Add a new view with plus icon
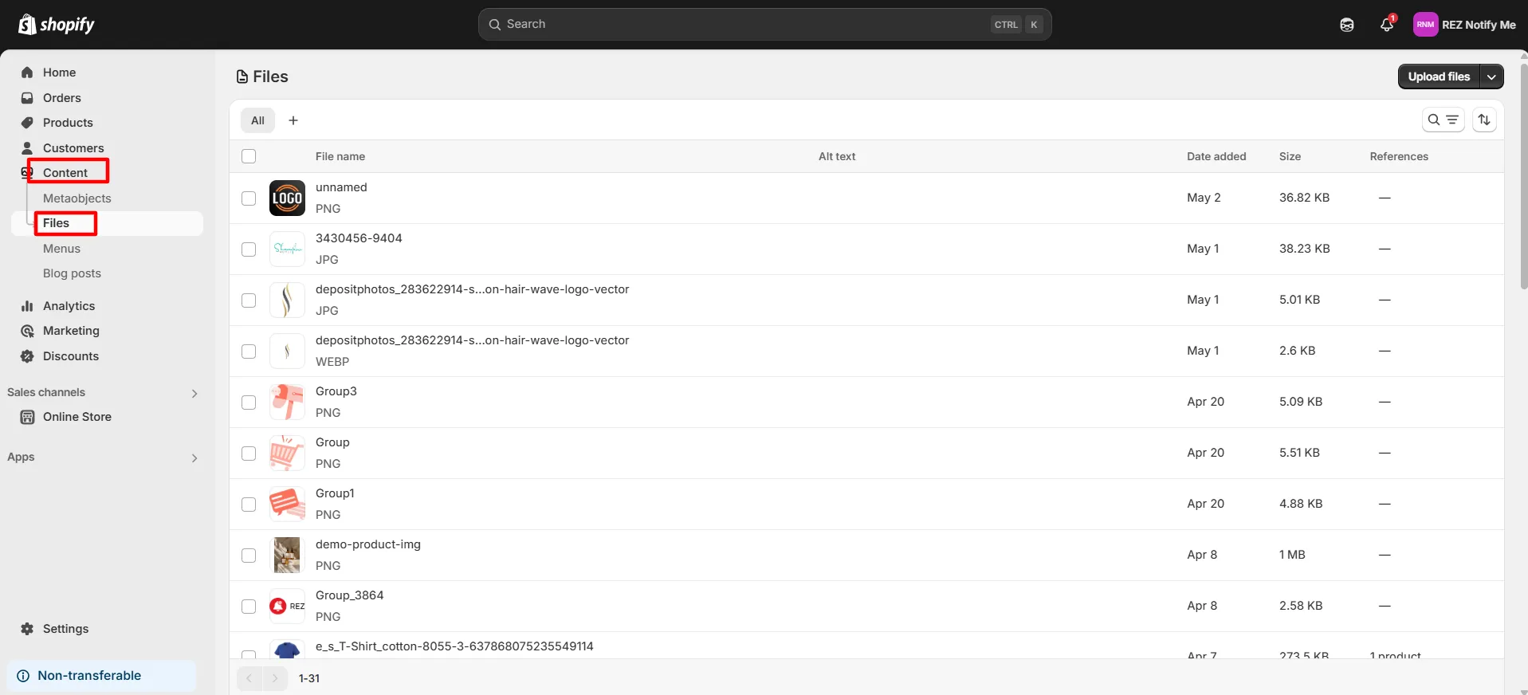Viewport: 1528px width, 695px height. [293, 120]
